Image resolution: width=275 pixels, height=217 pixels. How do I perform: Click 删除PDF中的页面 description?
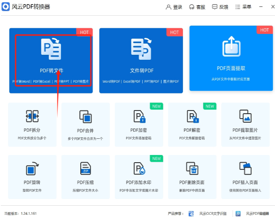point(192,190)
